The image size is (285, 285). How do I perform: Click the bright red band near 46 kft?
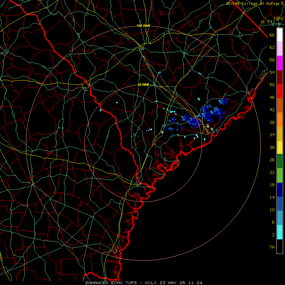(280, 91)
